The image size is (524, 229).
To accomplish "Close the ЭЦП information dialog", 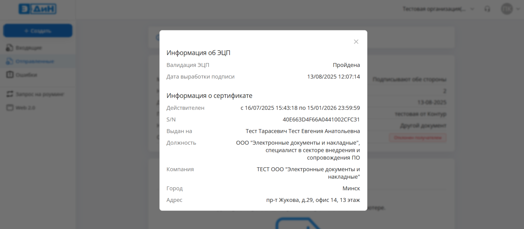I will pos(356,42).
